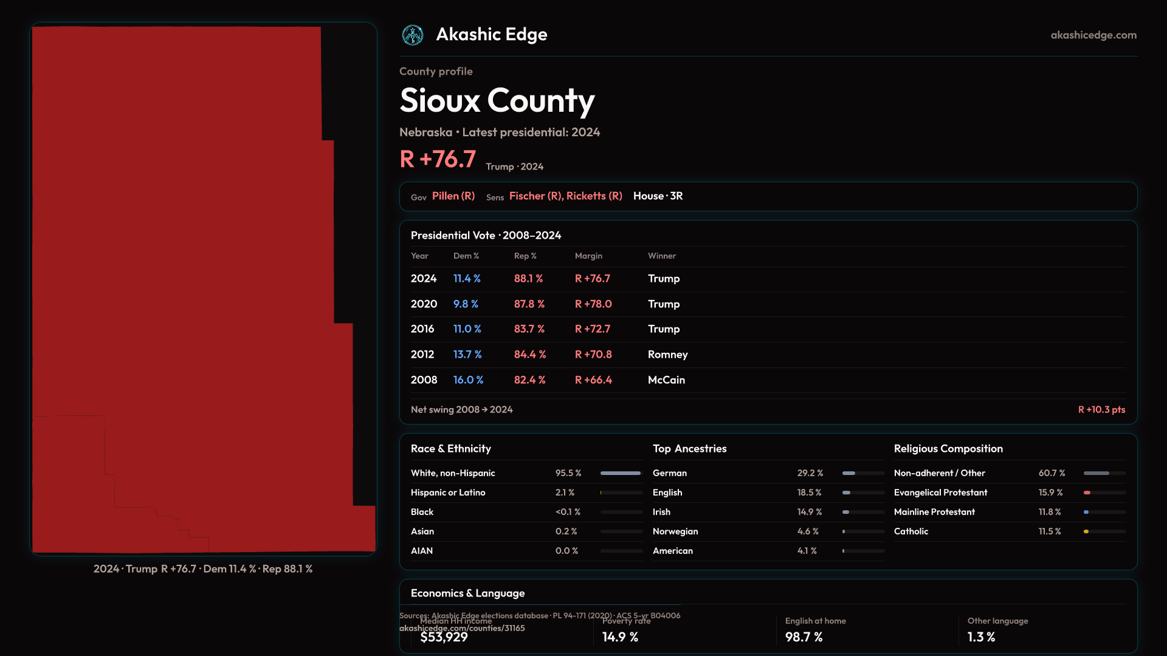Click the House 3R label
The width and height of the screenshot is (1167, 656).
point(658,196)
